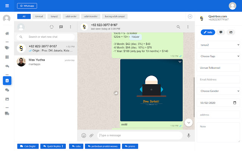Click the Search or start new chat field

(x=46, y=37)
